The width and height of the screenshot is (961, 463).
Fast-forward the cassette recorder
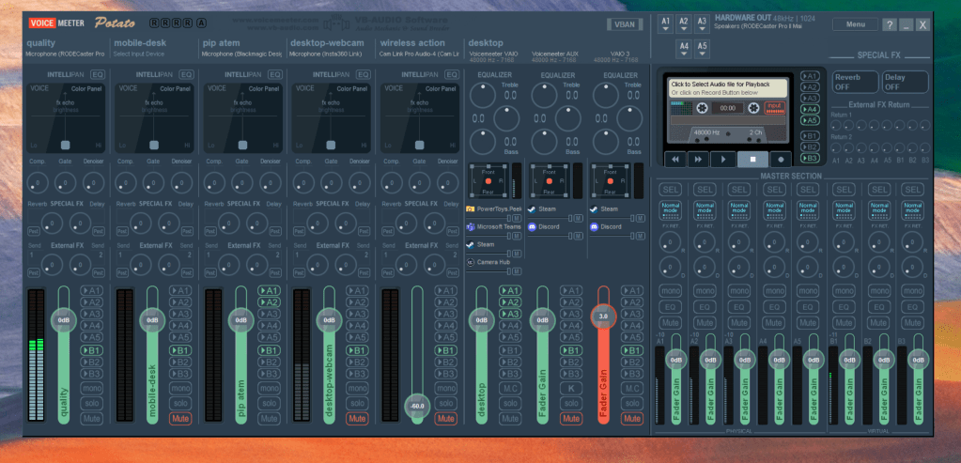coord(699,160)
